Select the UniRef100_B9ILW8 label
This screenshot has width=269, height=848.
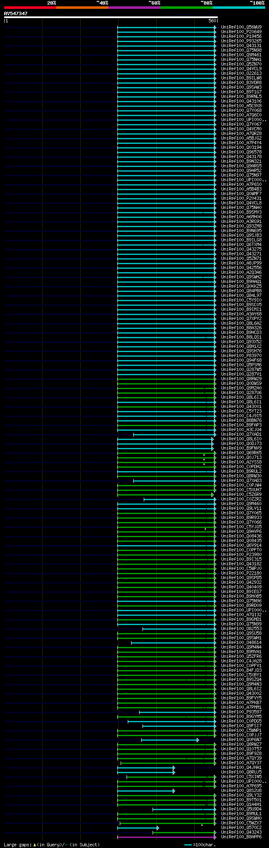coord(241,78)
